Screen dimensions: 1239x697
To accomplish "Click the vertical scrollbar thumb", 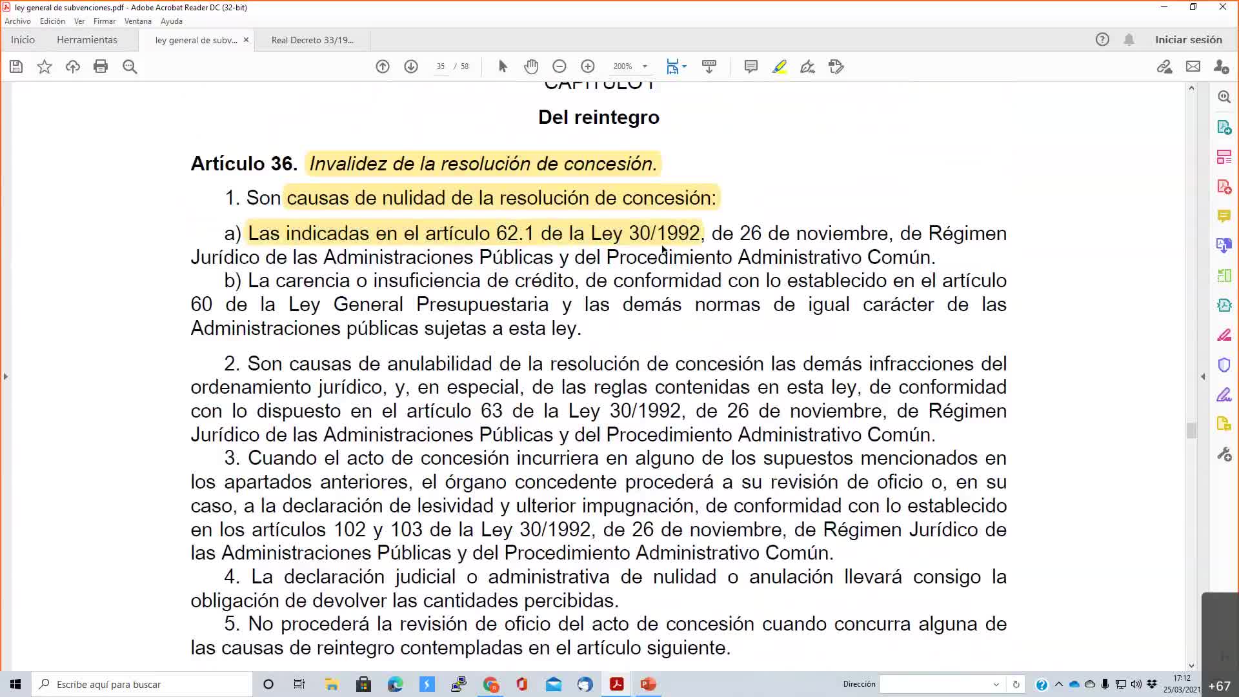I will pos(1191,430).
